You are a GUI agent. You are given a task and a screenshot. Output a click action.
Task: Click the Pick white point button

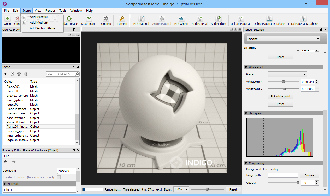point(280,96)
